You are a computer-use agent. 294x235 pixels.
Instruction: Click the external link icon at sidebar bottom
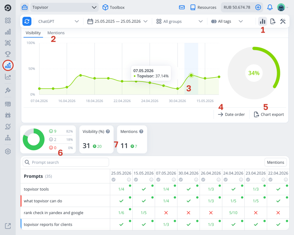pyautogui.click(x=8, y=226)
